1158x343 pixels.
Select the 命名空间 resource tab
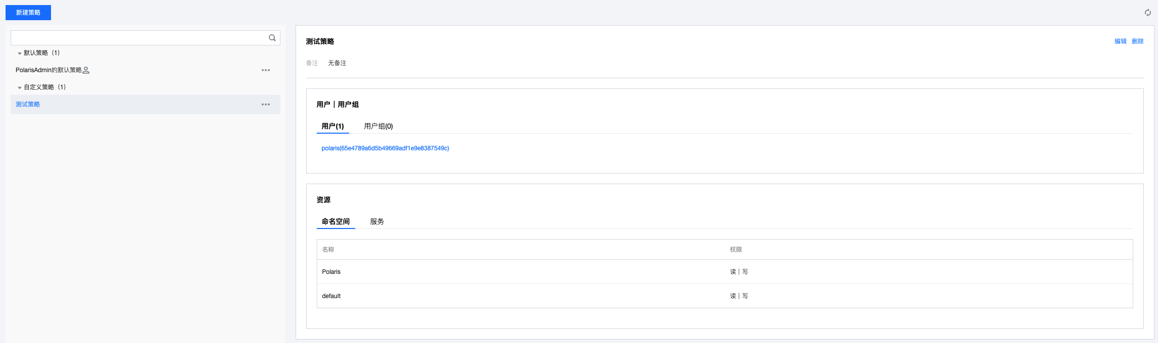click(x=336, y=221)
